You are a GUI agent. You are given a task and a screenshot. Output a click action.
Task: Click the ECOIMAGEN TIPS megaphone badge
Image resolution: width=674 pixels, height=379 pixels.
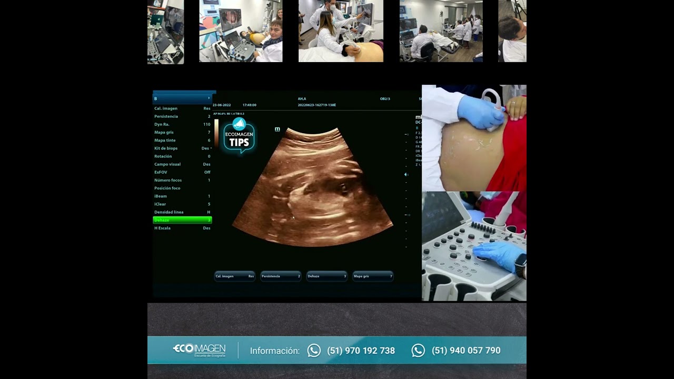239,135
